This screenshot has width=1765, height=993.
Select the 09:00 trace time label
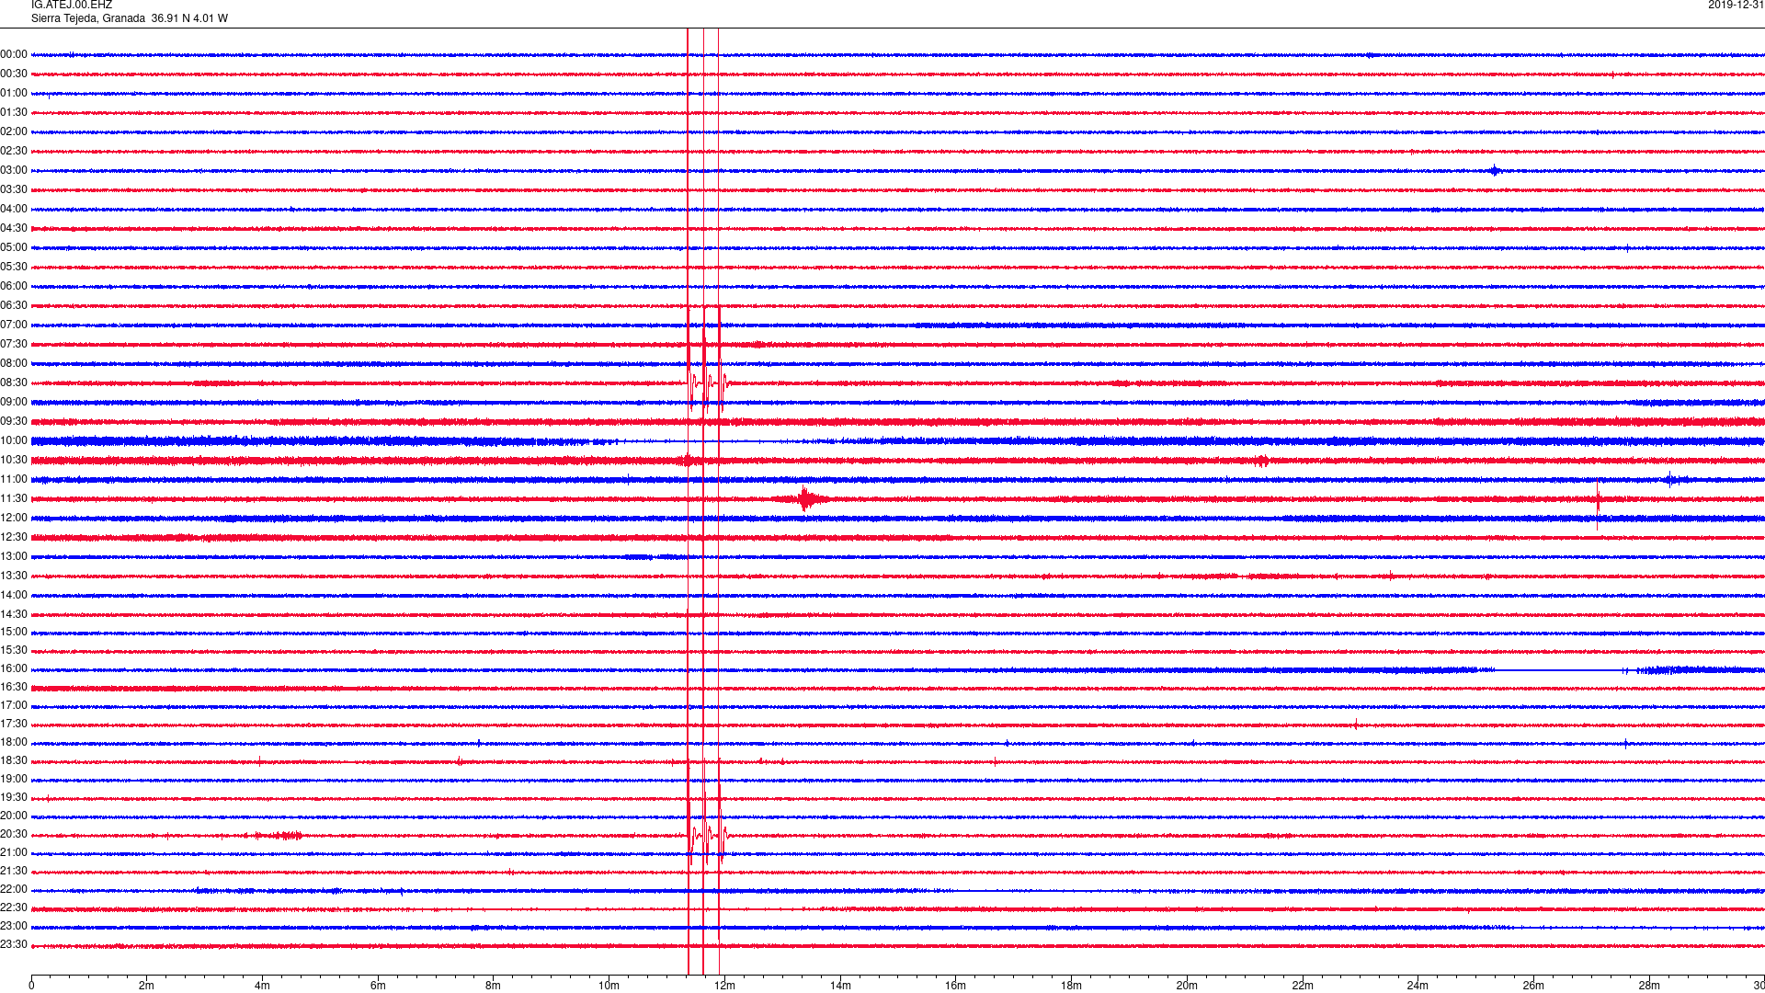(14, 403)
